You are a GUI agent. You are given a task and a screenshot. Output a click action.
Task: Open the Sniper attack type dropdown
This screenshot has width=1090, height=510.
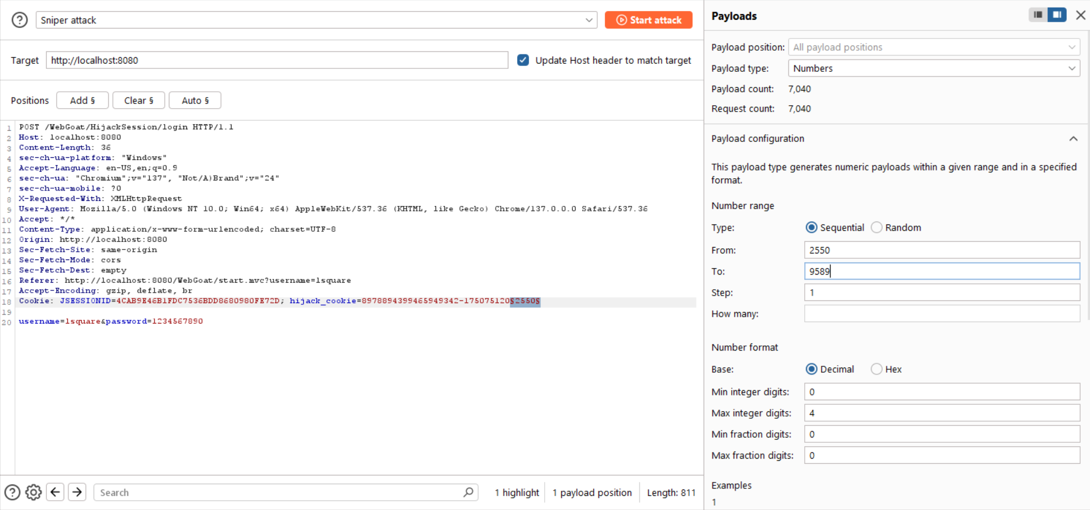click(316, 20)
